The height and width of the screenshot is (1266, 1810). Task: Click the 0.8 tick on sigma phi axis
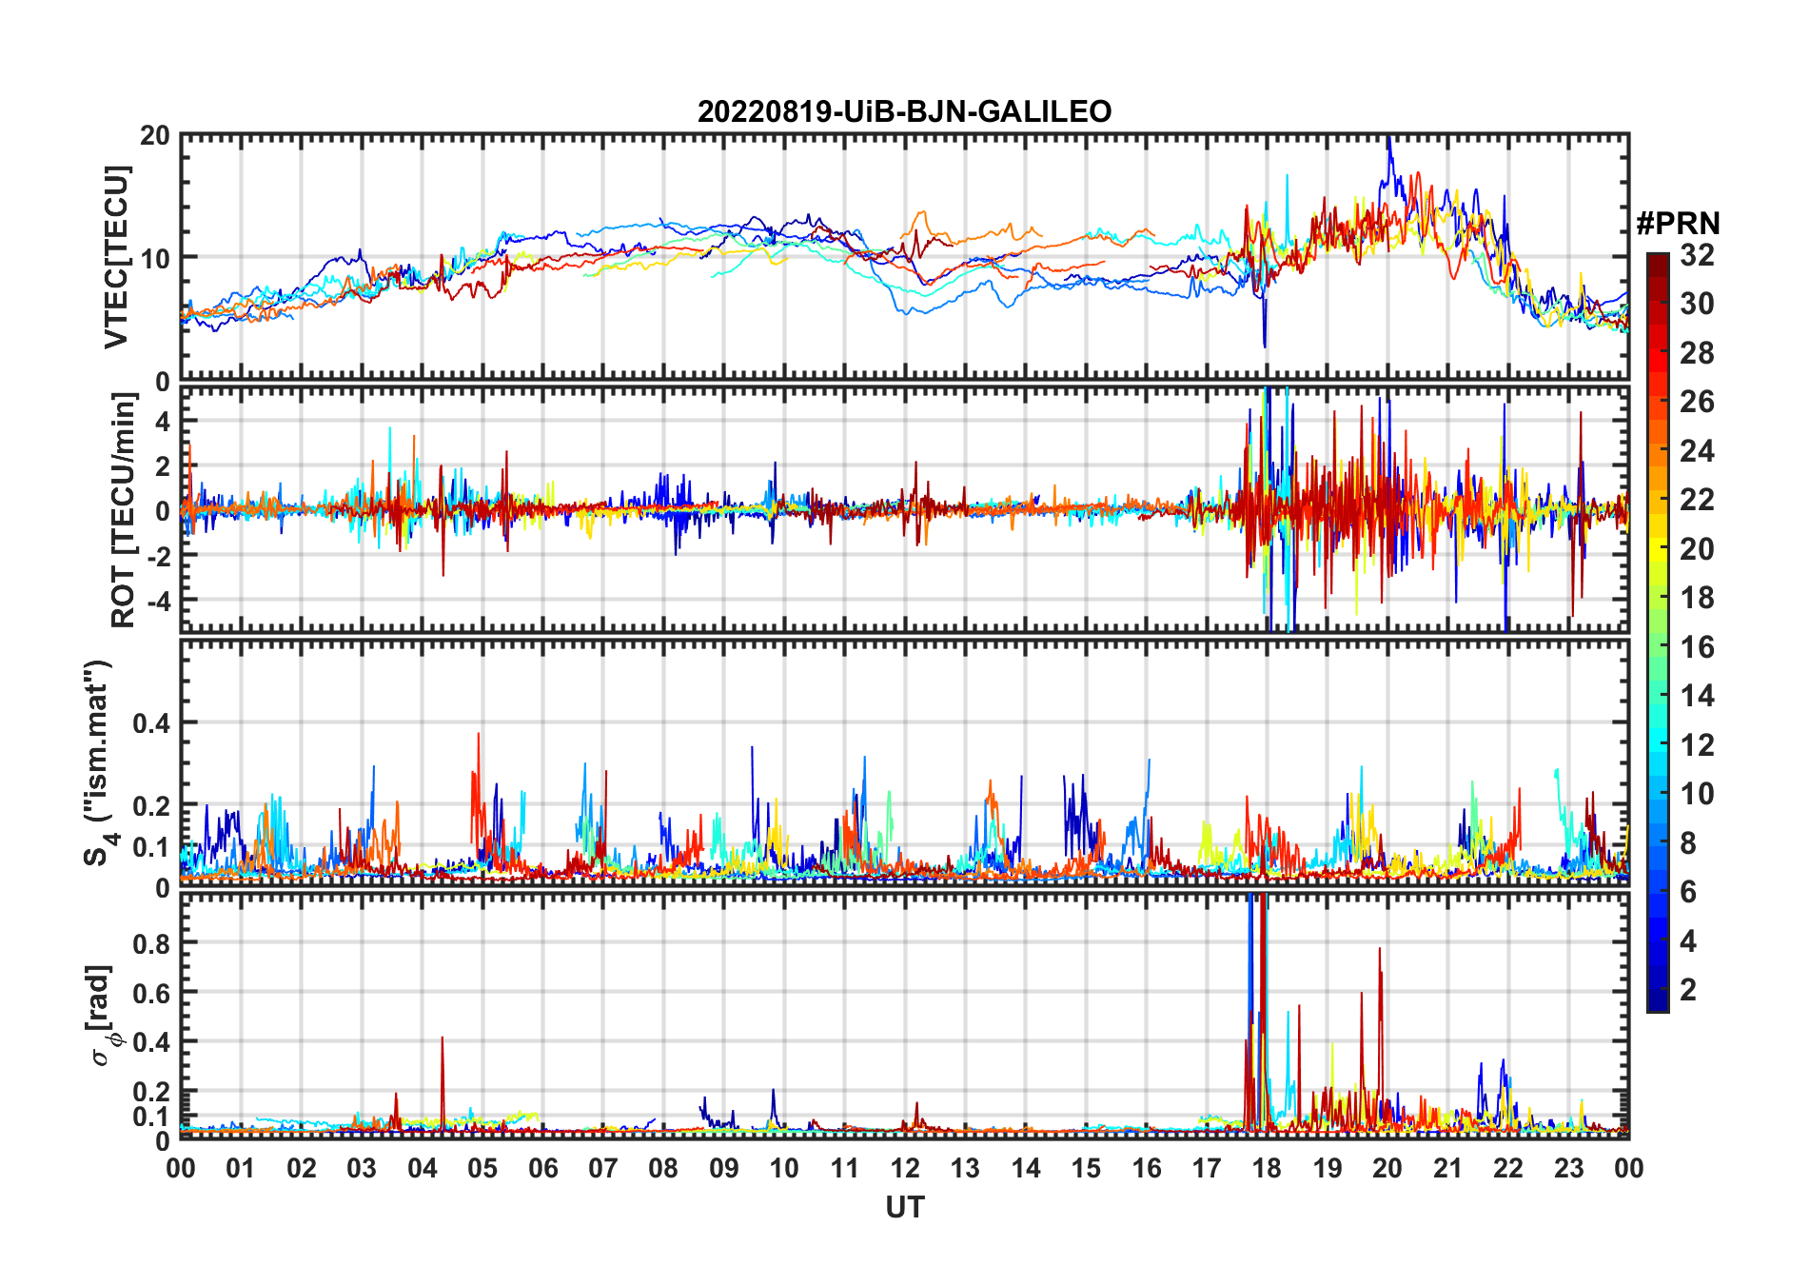click(x=152, y=944)
